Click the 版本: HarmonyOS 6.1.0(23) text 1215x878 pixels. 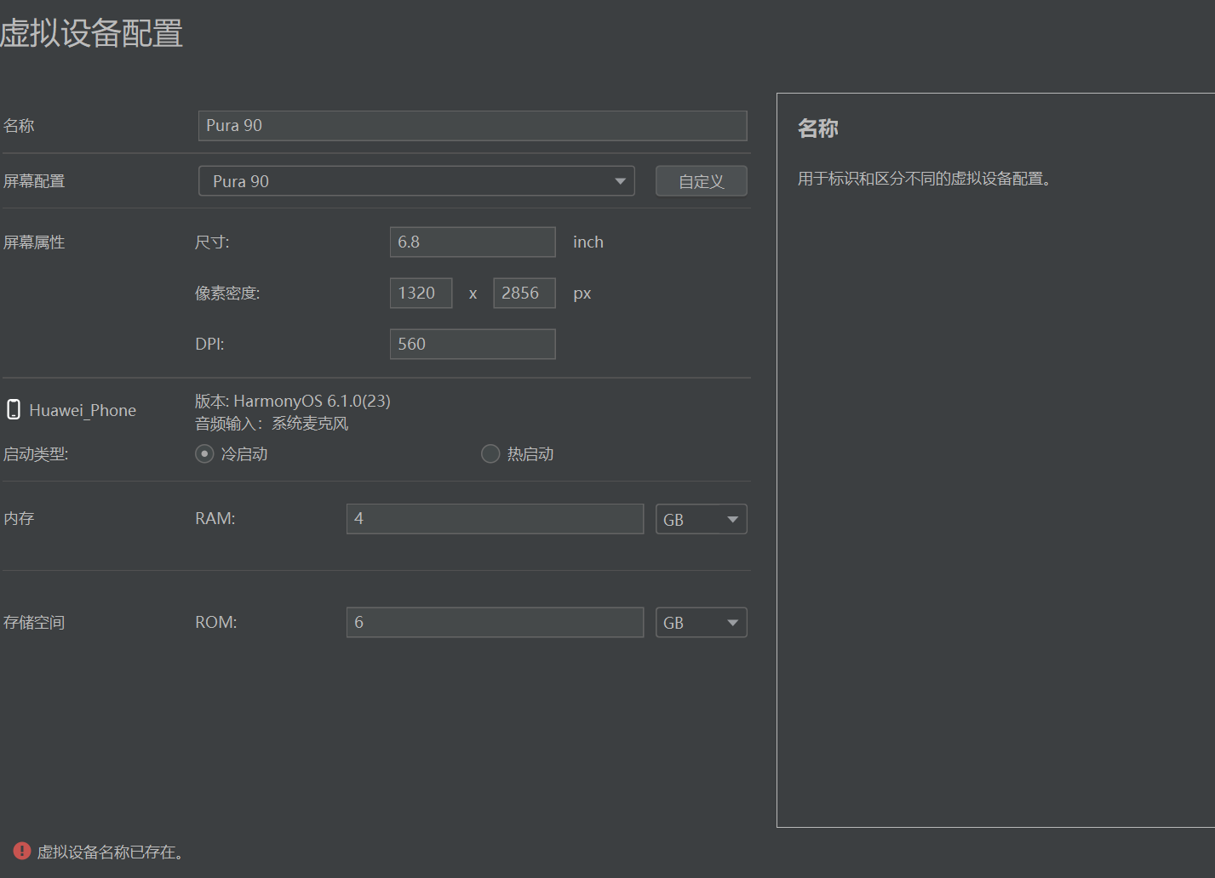click(x=293, y=401)
